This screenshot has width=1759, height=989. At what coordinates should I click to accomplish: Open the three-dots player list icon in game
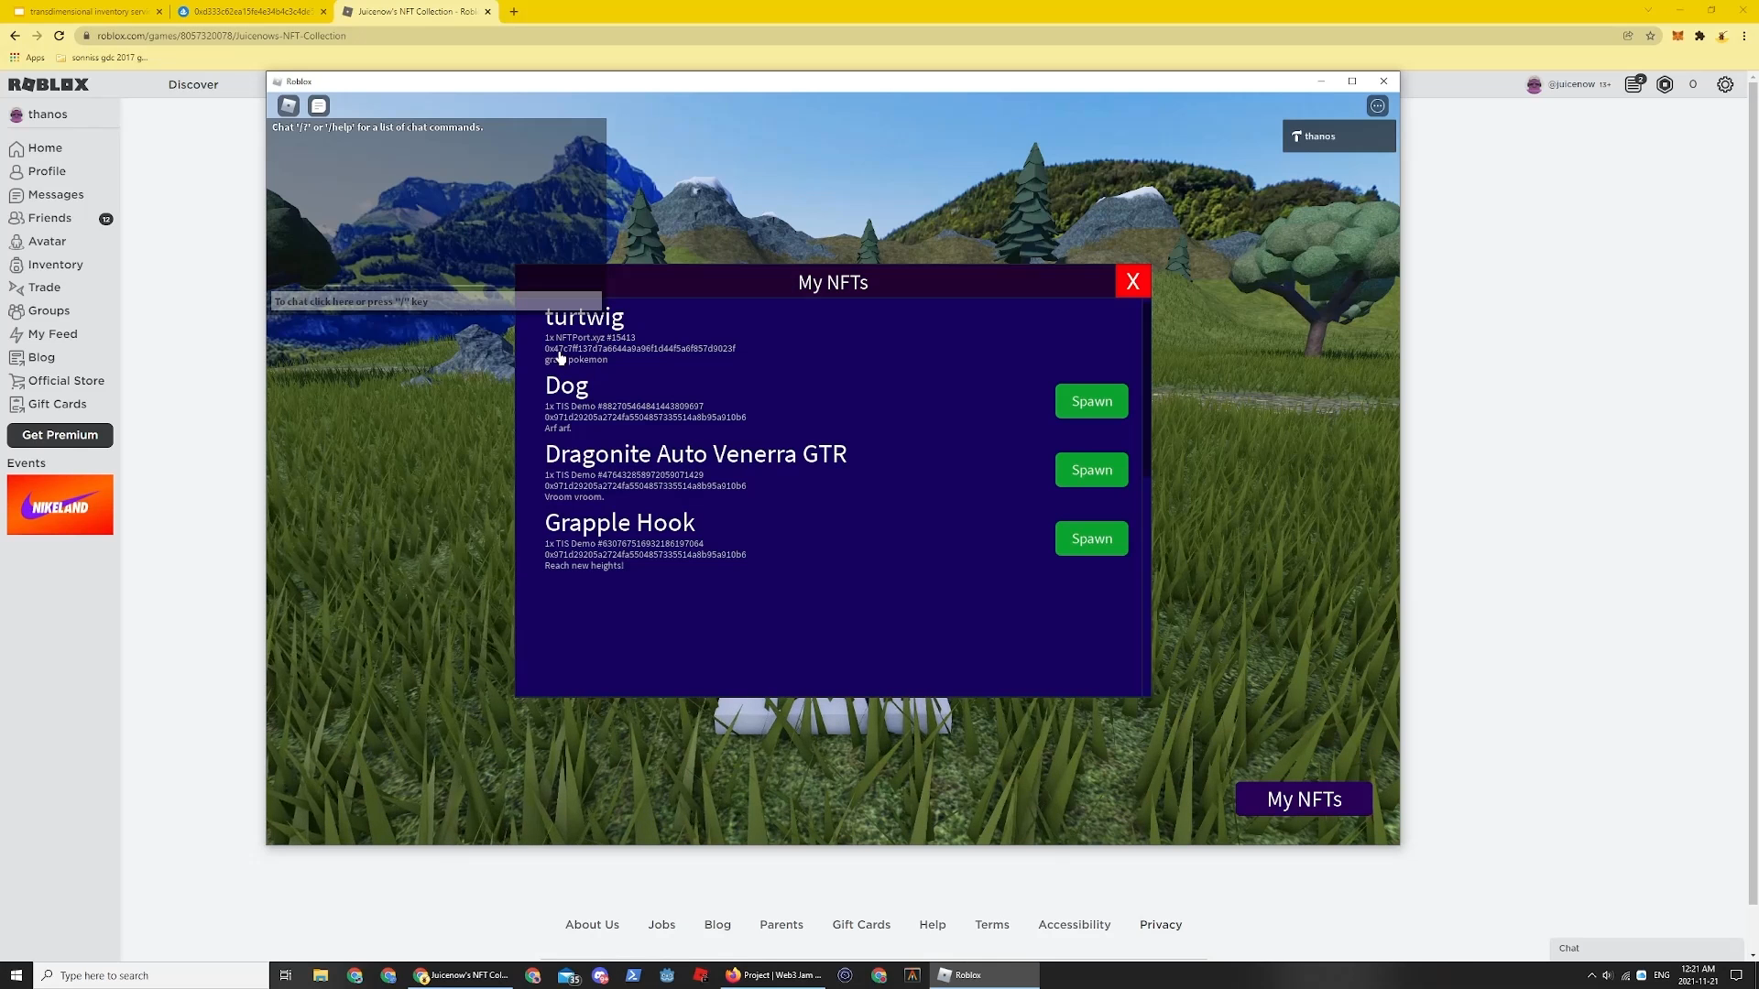[x=1377, y=106]
